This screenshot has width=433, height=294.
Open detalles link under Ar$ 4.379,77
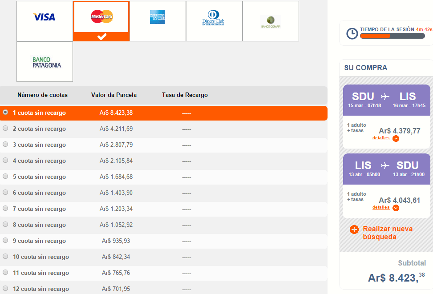(381, 138)
